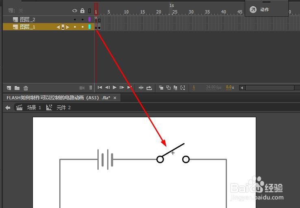This screenshot has width=300, height=208.
Task: Click the symbol icon beside 元件 2
Action: 49,107
